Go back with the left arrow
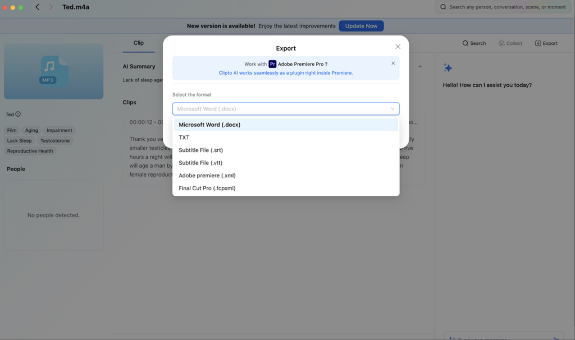575x340 pixels. [38, 7]
